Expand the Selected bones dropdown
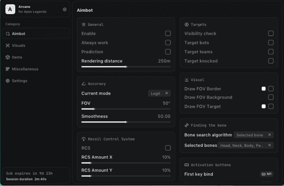Screen dimensions: 284x186 [x=246, y=145]
